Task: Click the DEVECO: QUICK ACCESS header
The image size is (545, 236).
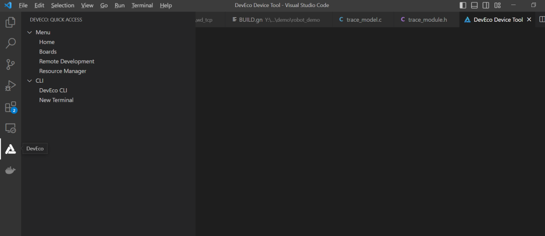Action: [56, 20]
